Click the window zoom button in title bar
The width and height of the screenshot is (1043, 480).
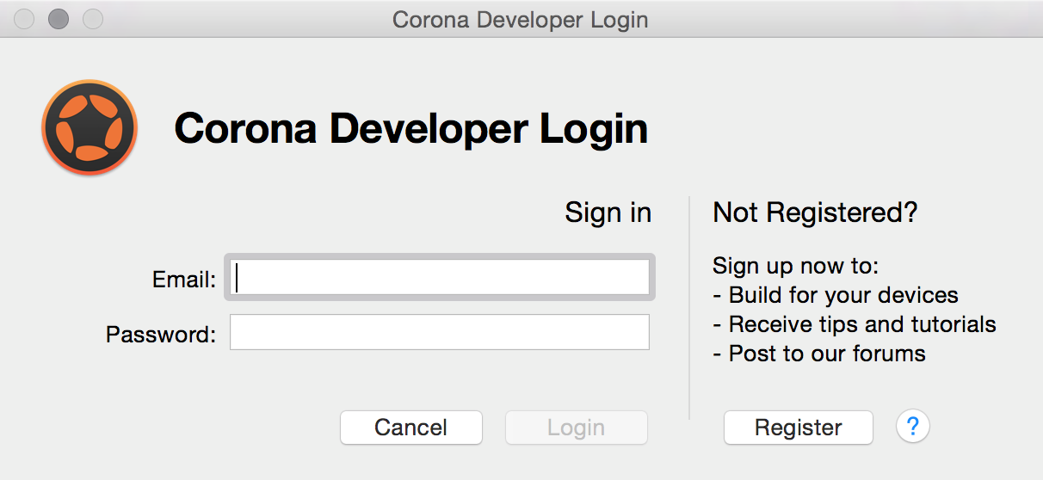click(x=92, y=19)
